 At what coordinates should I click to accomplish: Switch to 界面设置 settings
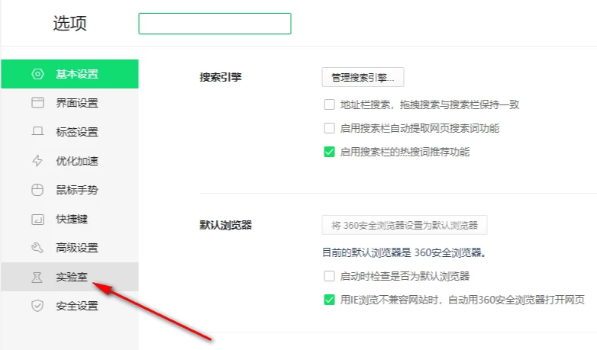(69, 103)
